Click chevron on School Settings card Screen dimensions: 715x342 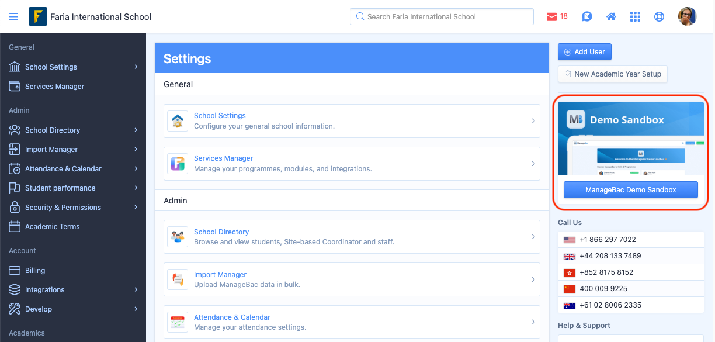click(533, 121)
